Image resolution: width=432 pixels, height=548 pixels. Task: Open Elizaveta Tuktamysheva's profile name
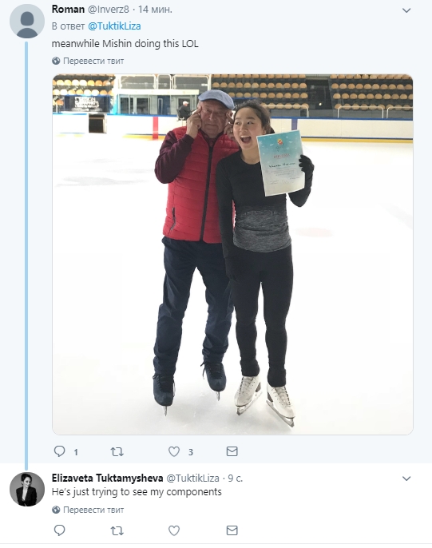point(107,478)
